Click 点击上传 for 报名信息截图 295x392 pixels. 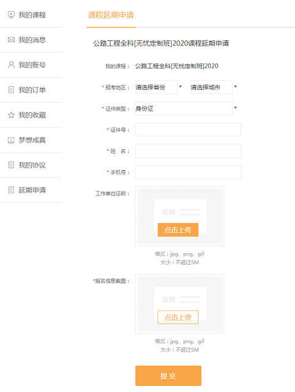click(x=178, y=317)
